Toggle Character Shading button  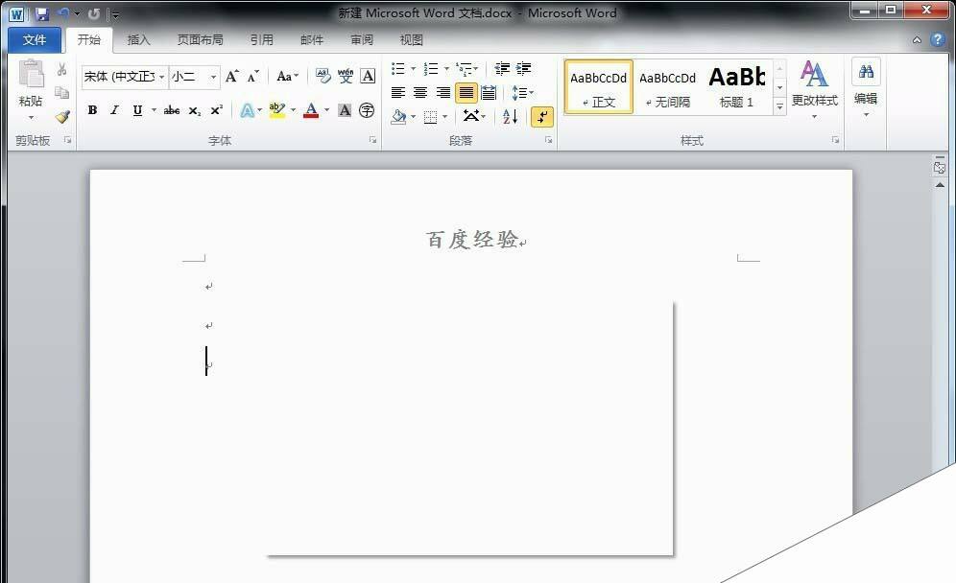click(345, 110)
